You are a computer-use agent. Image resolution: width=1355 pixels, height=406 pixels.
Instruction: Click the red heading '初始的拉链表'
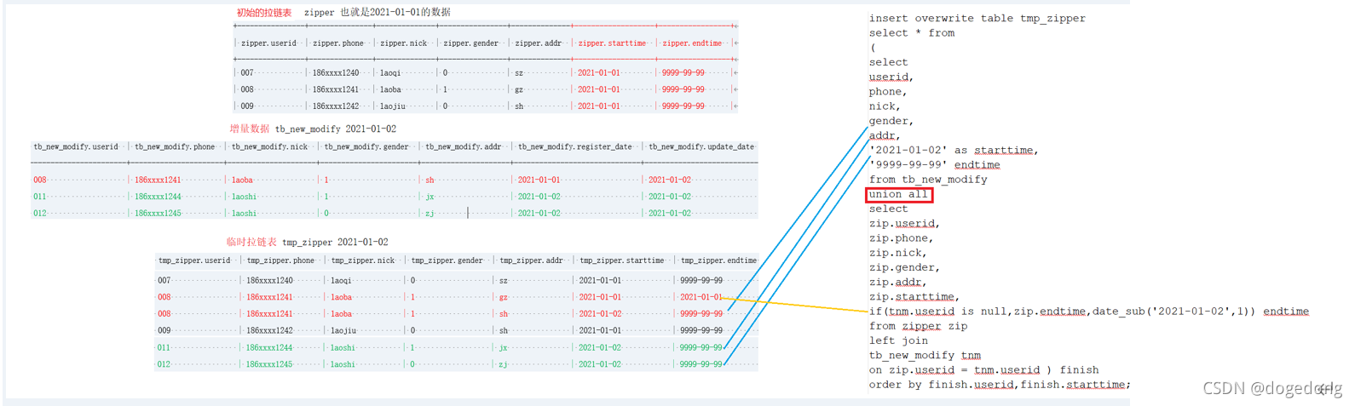click(264, 13)
